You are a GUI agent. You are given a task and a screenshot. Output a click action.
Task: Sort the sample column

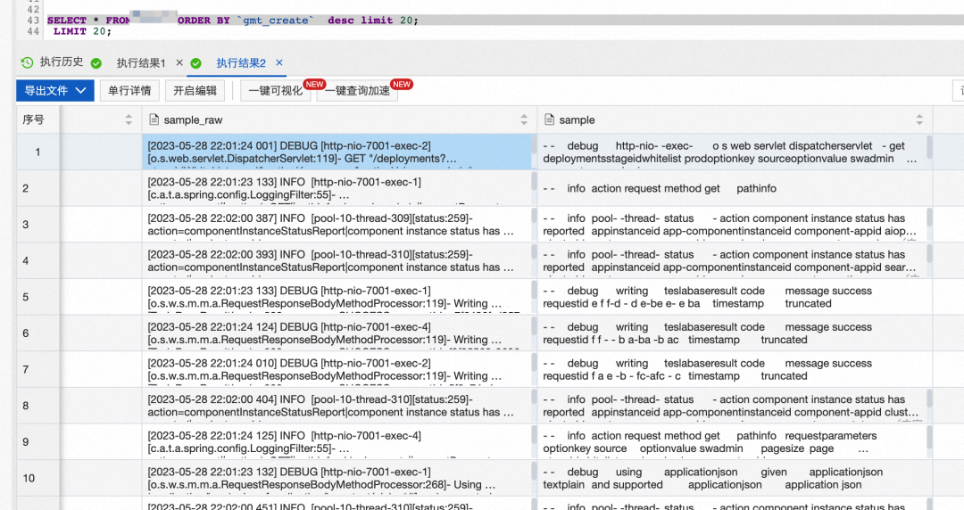tap(919, 119)
